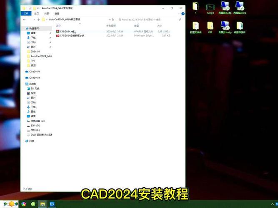This screenshot has width=278, height=208.
Task: Click the properties icon in the title bar
Action: pyautogui.click(x=30, y=8)
